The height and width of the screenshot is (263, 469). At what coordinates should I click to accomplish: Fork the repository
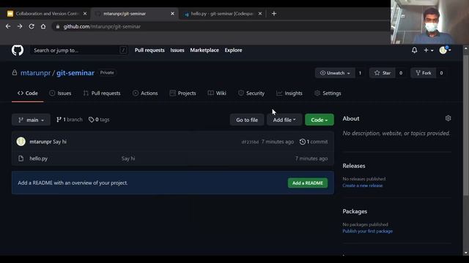[424, 73]
